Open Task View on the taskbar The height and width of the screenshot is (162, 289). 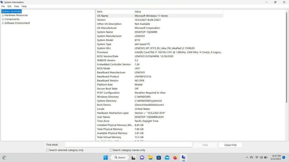tap(134, 157)
